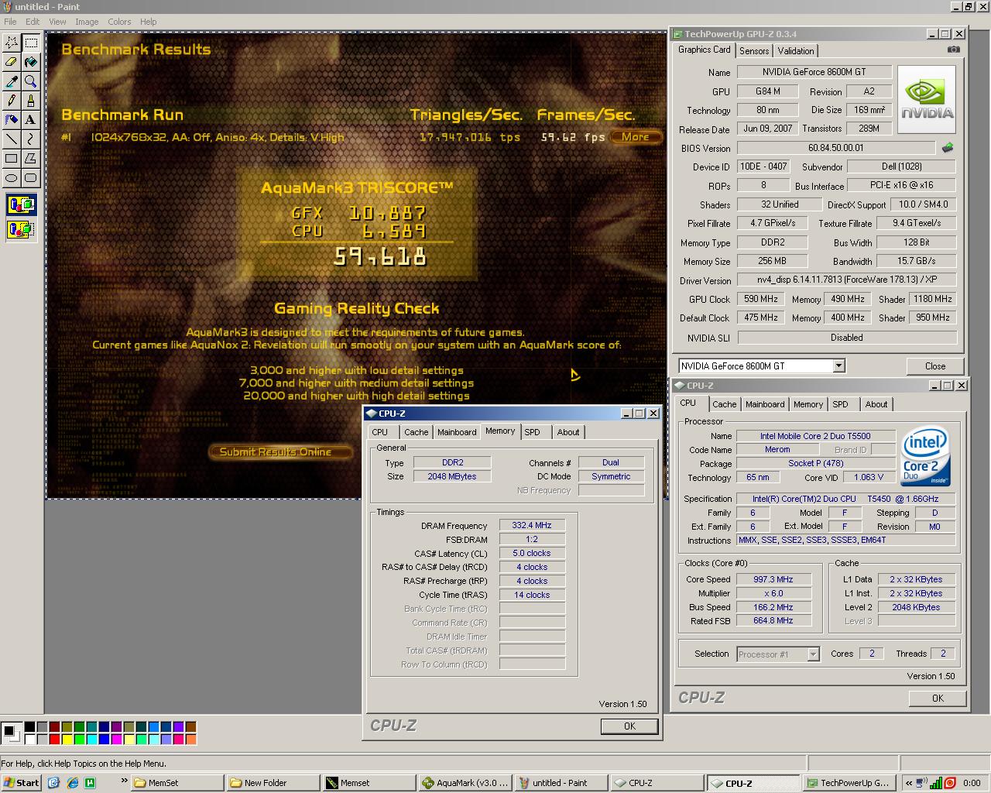Open the Help menu in Paint
Image resolution: width=991 pixels, height=793 pixels.
[x=148, y=22]
